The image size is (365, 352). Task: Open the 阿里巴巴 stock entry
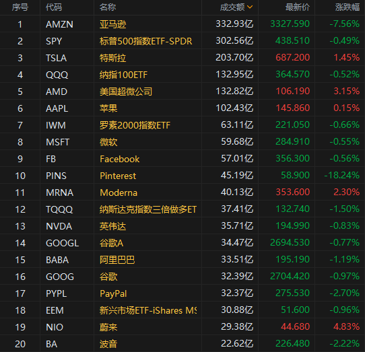click(117, 260)
